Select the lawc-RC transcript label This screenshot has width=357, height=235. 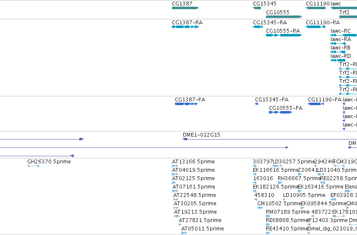click(x=340, y=31)
